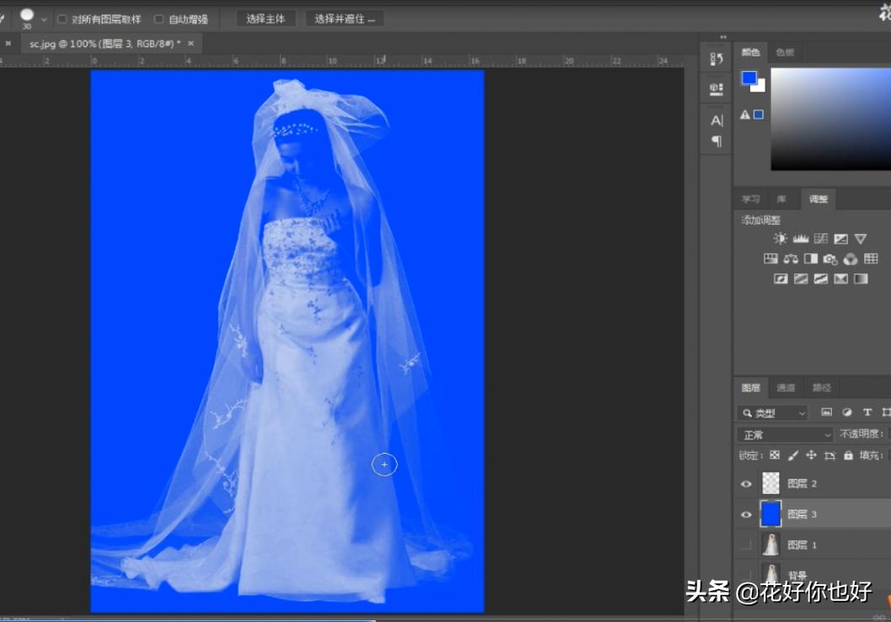Switch to the 色板 tab

[785, 52]
